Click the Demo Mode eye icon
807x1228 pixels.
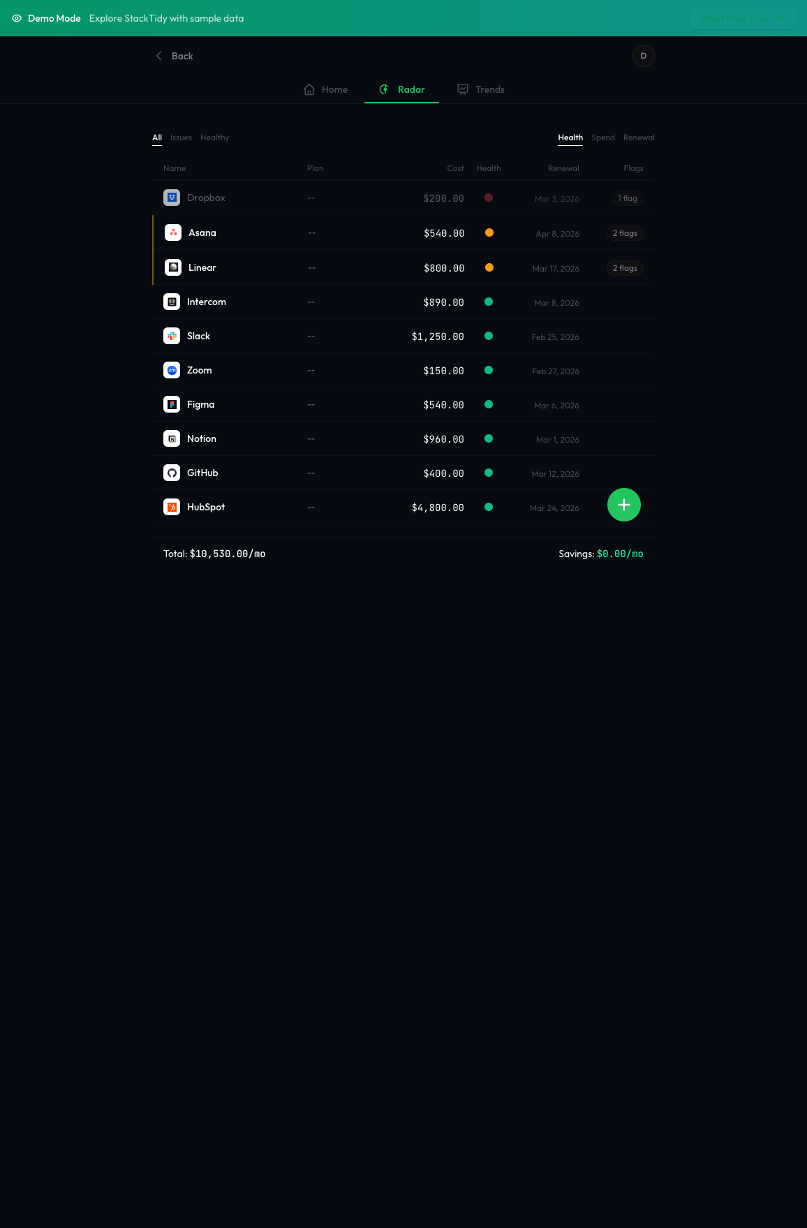click(x=17, y=18)
